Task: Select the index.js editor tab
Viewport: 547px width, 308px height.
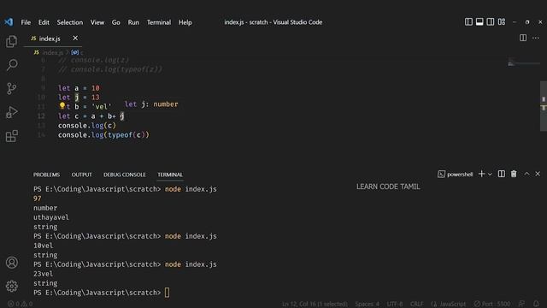Action: pyautogui.click(x=53, y=38)
